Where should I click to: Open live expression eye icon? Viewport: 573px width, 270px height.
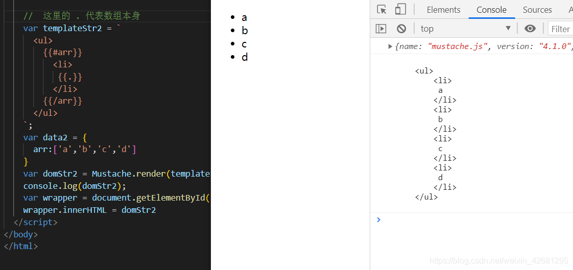[x=530, y=29]
